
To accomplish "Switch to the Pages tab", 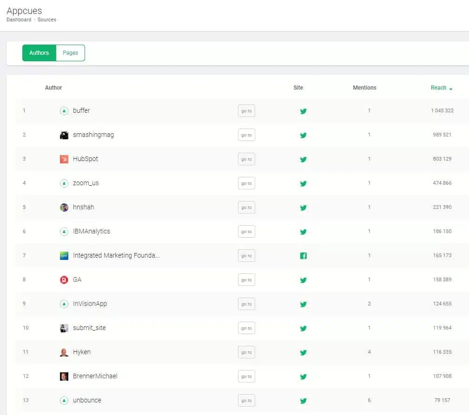I will [x=70, y=53].
